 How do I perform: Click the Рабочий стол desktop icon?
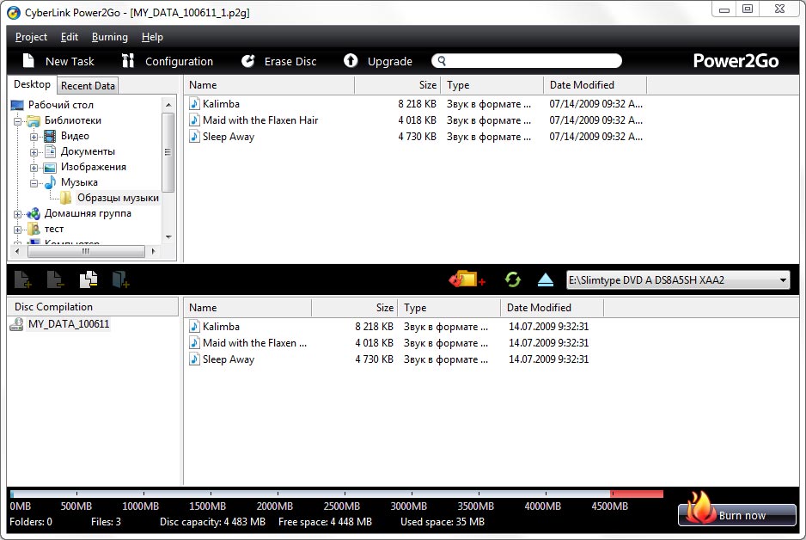point(17,105)
